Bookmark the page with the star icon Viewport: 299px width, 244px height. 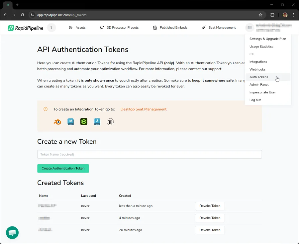[x=261, y=15]
